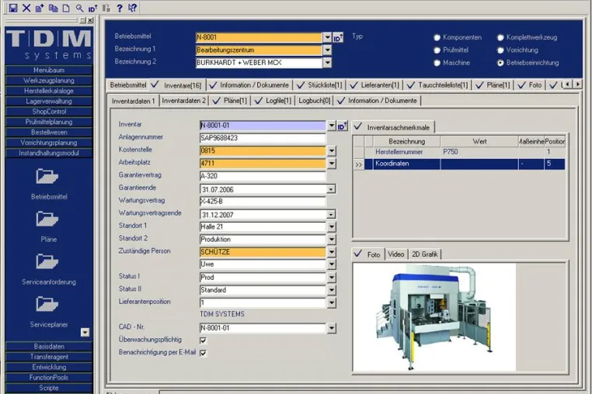Screen dimensions: 592x394
Task: Click the blank document toolbar icon
Action: point(66,8)
